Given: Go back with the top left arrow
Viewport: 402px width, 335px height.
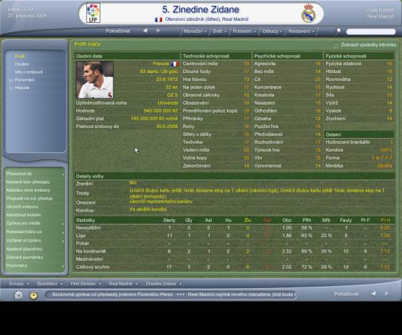Looking at the screenshot, I should pyautogui.click(x=145, y=31).
